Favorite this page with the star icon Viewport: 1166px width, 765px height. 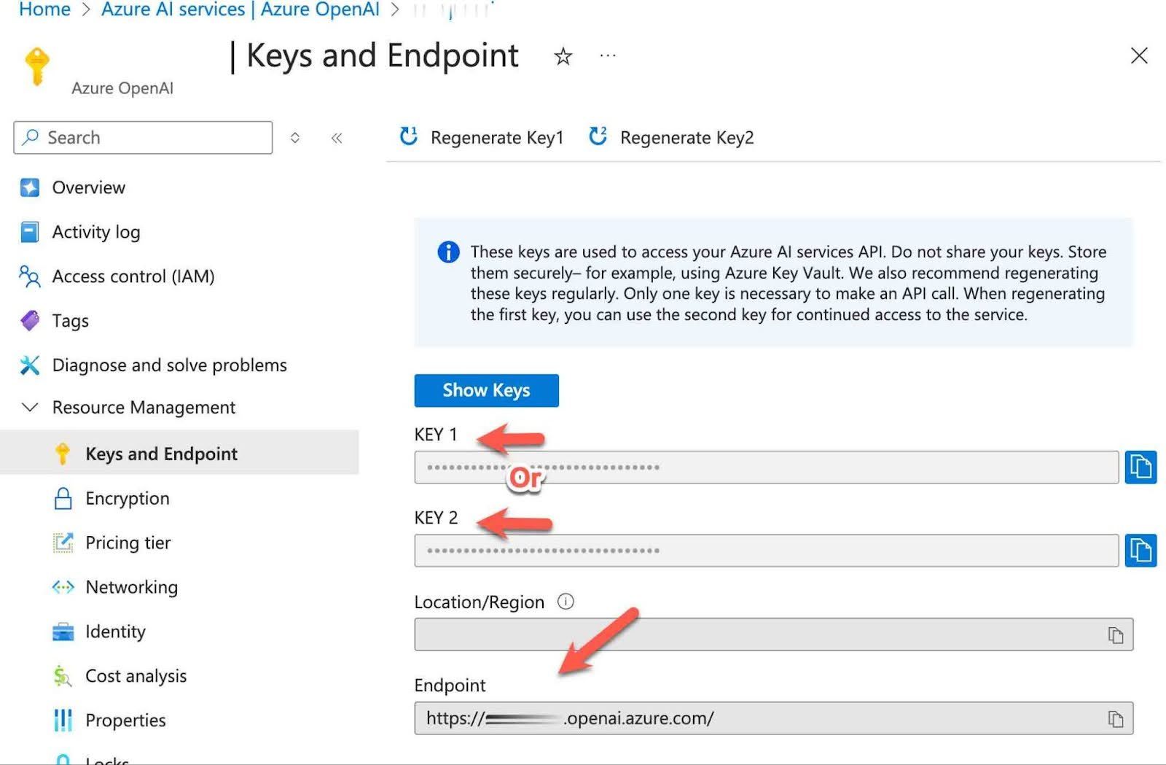(x=563, y=56)
